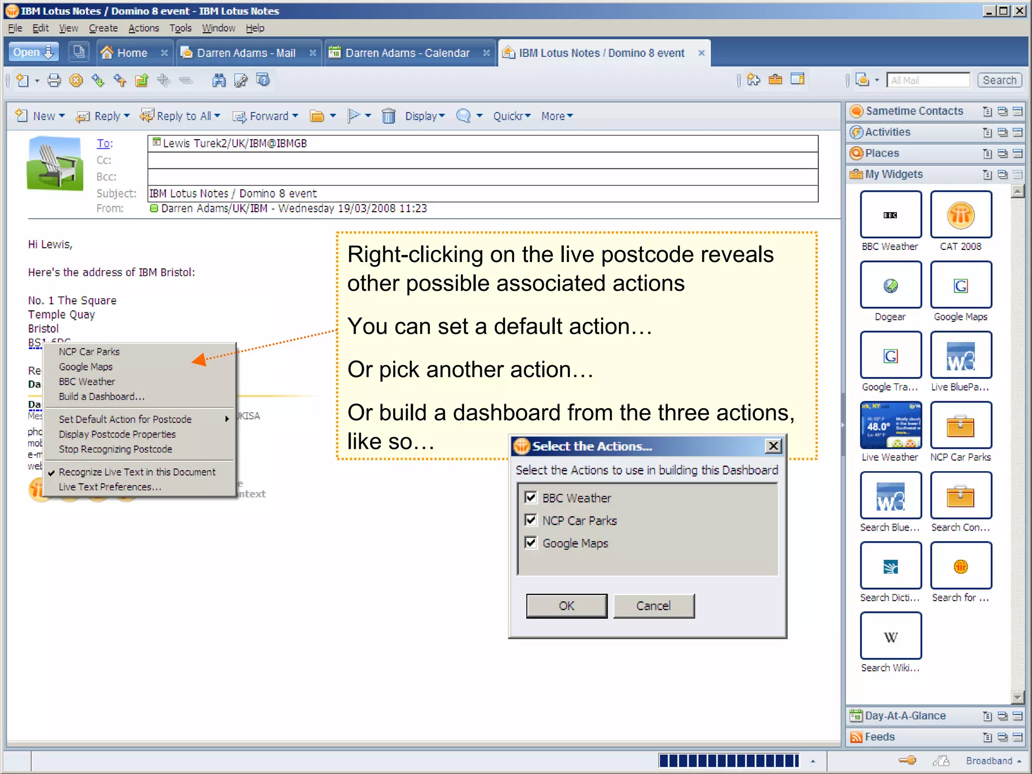Uncheck NCP Car Parks checkbox
The height and width of the screenshot is (774, 1032).
click(531, 520)
